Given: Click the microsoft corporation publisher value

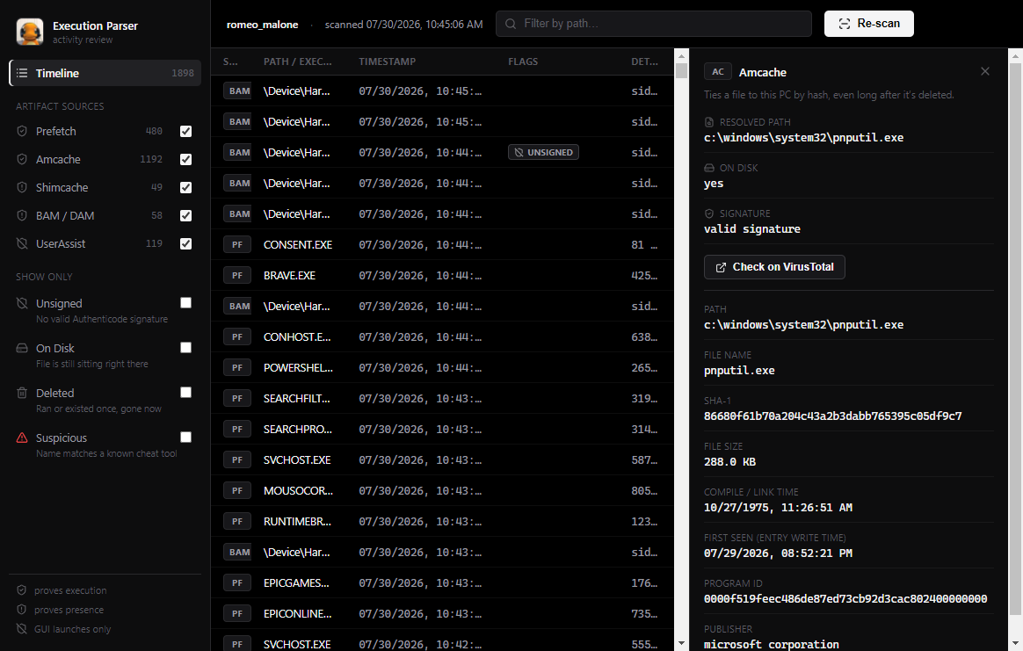Looking at the screenshot, I should pos(771,644).
